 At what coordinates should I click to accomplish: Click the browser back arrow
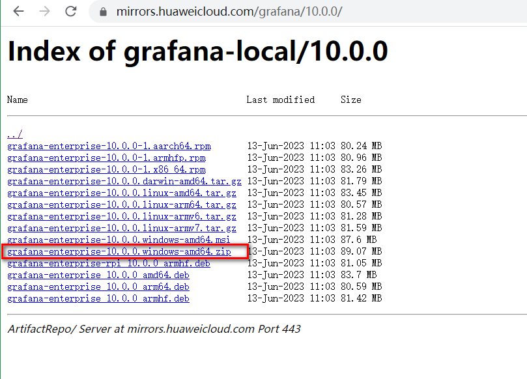tap(18, 12)
